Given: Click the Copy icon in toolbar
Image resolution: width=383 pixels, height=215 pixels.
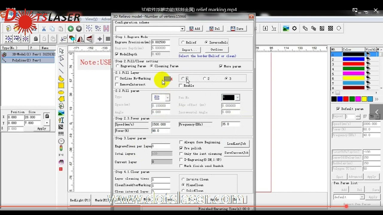Looking at the screenshot, I should point(52,29).
